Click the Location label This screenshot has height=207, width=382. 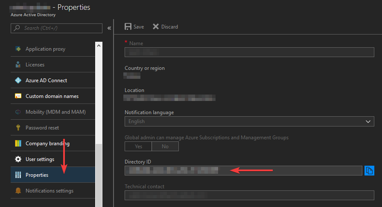[x=134, y=90]
